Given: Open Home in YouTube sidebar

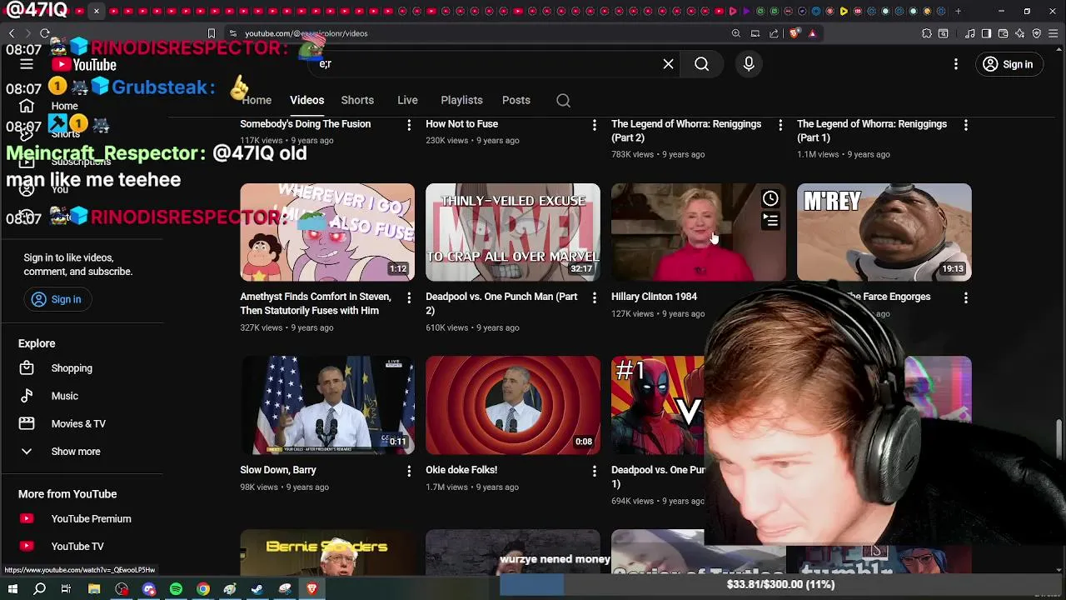Looking at the screenshot, I should click(64, 106).
